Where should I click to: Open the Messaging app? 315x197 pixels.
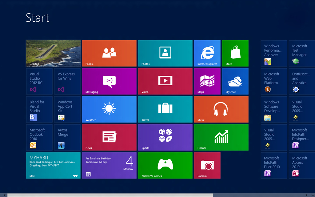[109, 81]
